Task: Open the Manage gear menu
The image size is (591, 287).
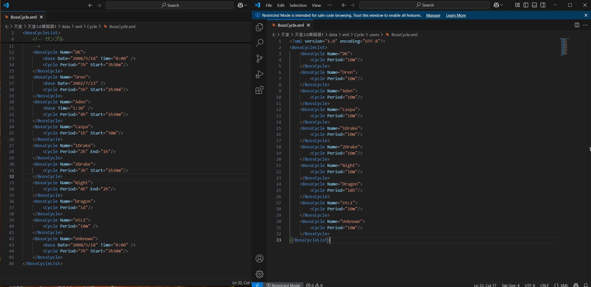Action: 259,274
